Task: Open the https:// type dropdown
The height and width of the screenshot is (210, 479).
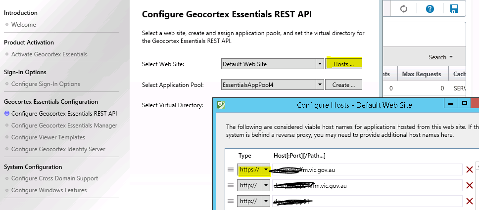Action: (266, 169)
